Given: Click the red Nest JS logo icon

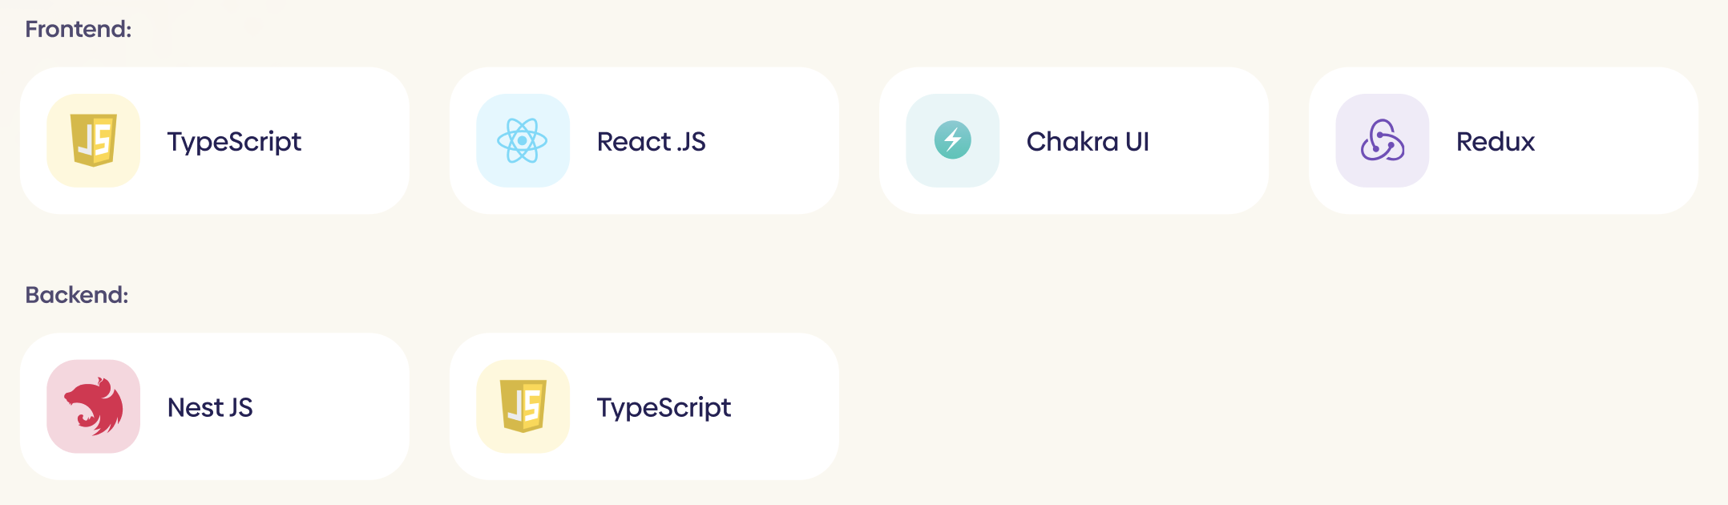Looking at the screenshot, I should click(94, 406).
